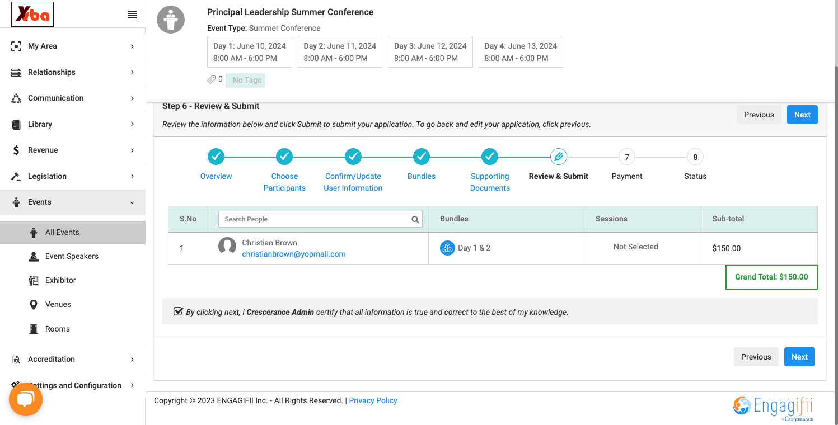The height and width of the screenshot is (425, 838).
Task: Click the tags icon beside No Tags
Action: pos(212,79)
